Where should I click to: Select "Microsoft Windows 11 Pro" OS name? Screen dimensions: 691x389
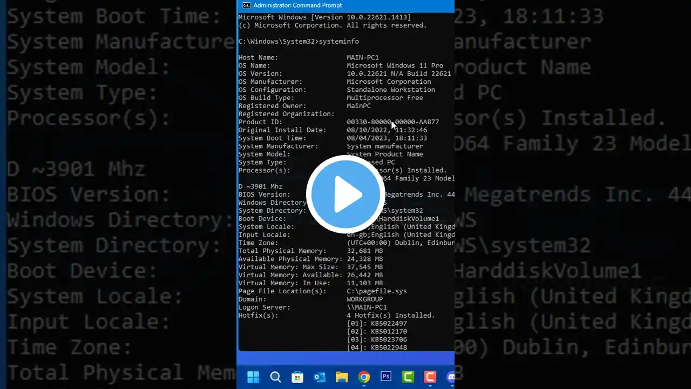tap(395, 66)
